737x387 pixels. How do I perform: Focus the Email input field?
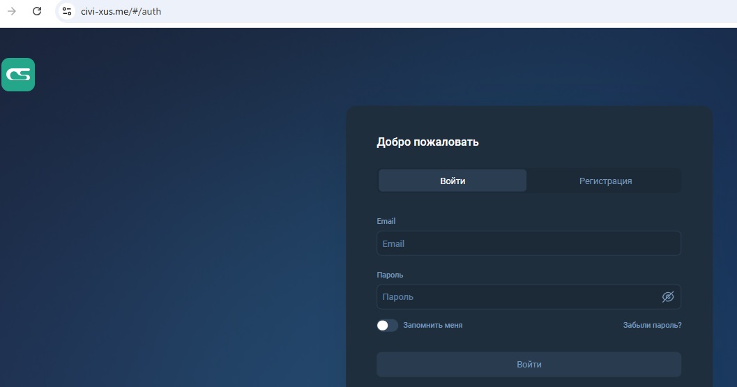[529, 243]
